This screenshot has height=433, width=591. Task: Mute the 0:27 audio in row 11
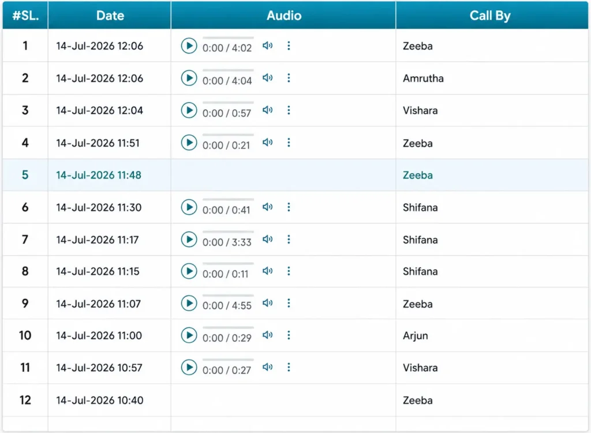click(268, 367)
